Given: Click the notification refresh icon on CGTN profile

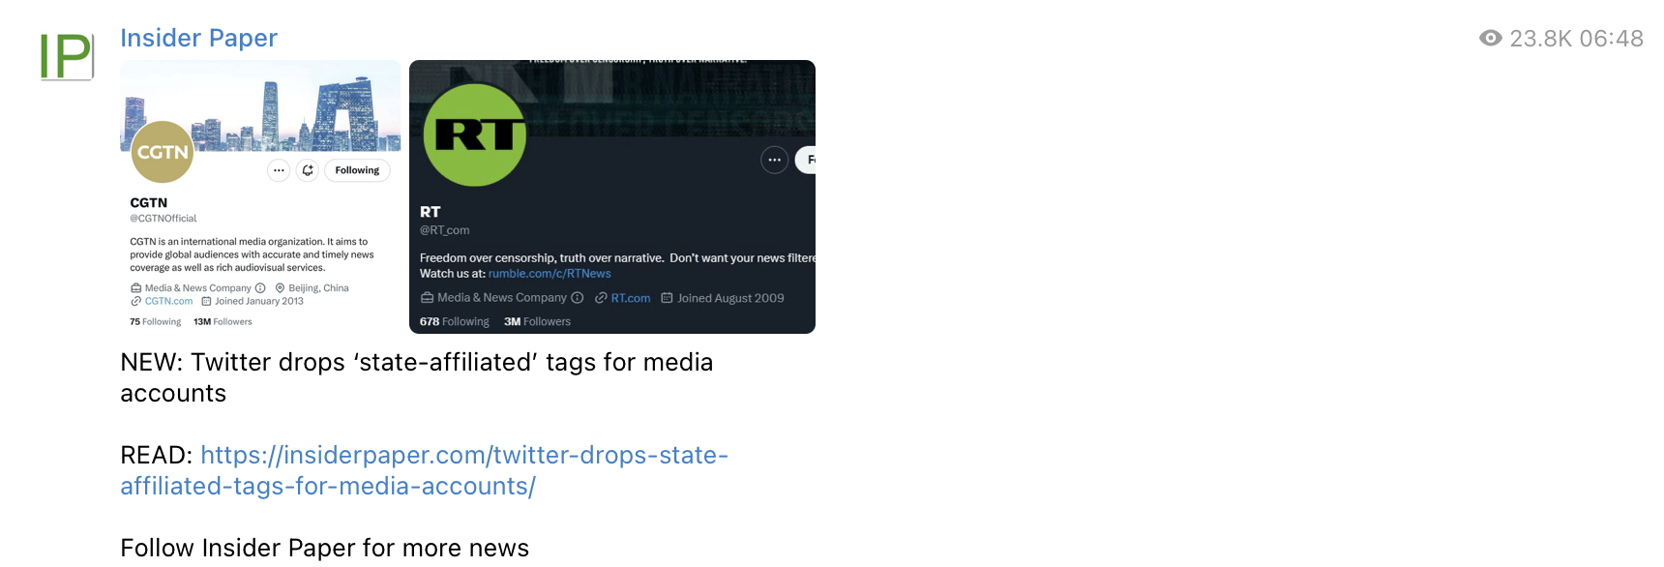Looking at the screenshot, I should click(308, 170).
